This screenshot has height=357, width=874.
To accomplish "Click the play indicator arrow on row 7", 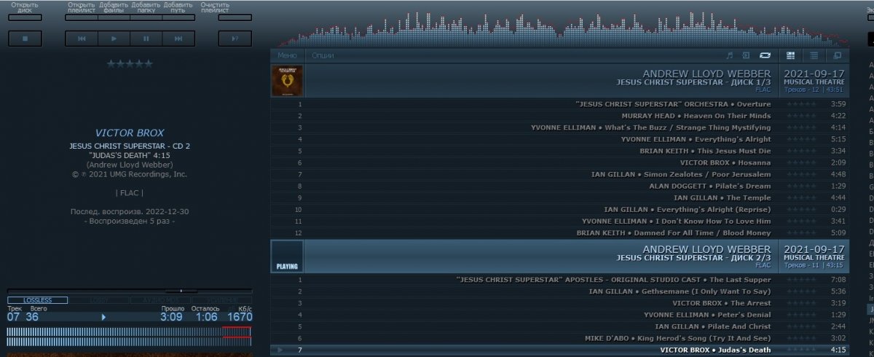I will point(280,350).
